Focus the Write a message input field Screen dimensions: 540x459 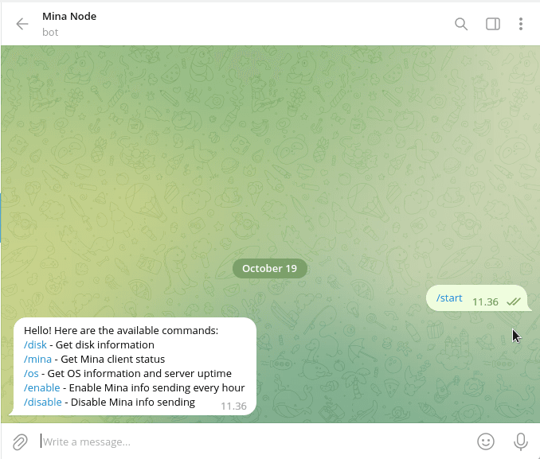click(255, 441)
